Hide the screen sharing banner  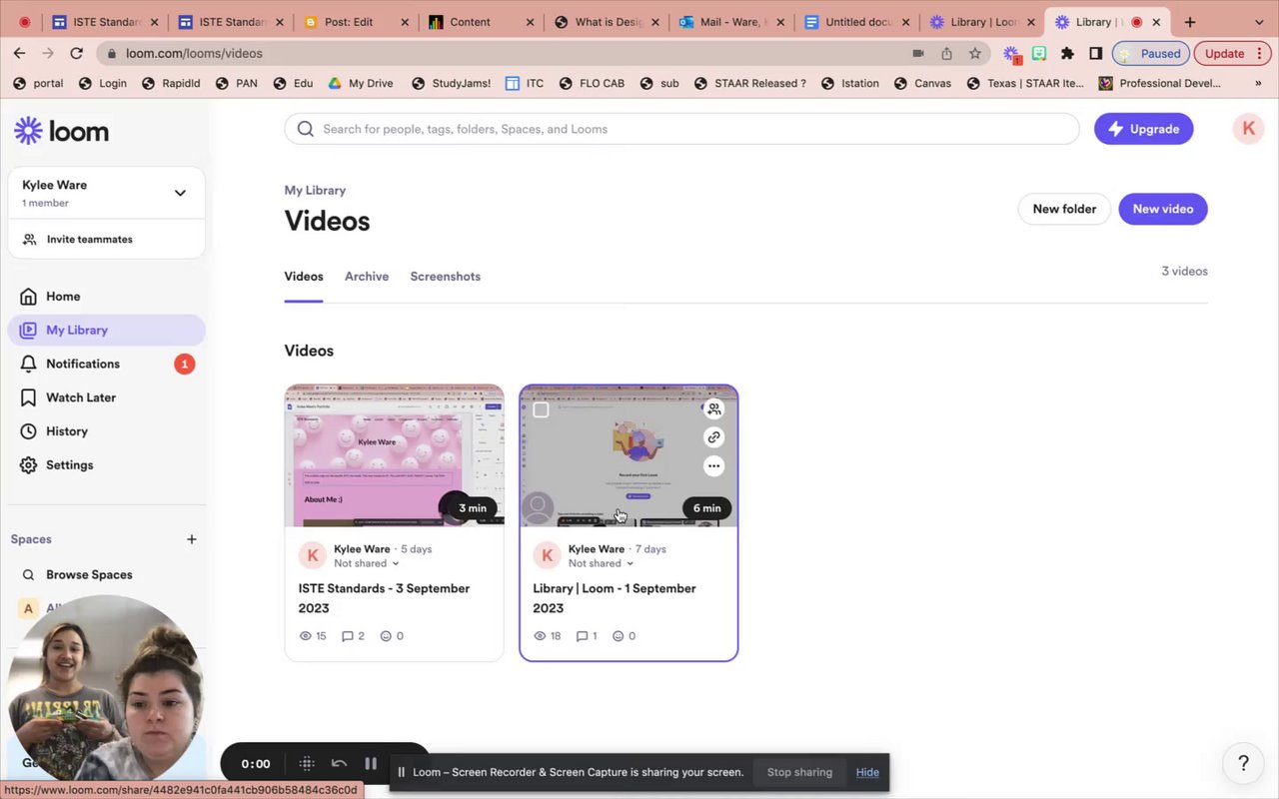pyautogui.click(x=867, y=772)
